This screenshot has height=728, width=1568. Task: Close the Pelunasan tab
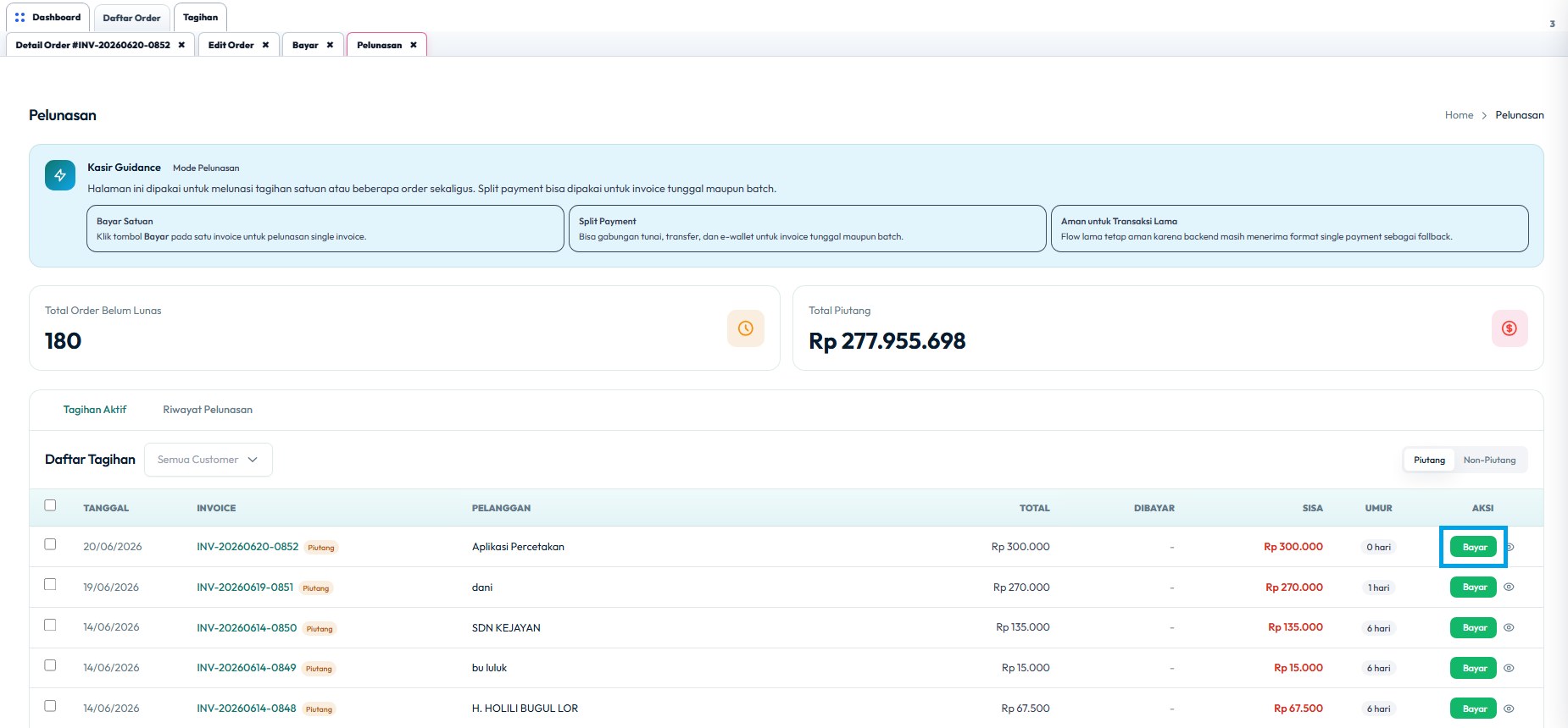point(414,45)
